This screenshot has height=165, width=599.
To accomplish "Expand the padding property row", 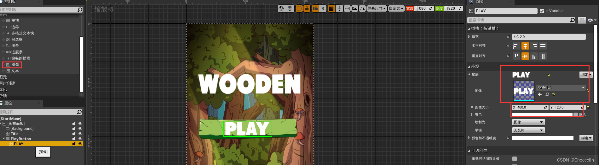I will [x=469, y=37].
